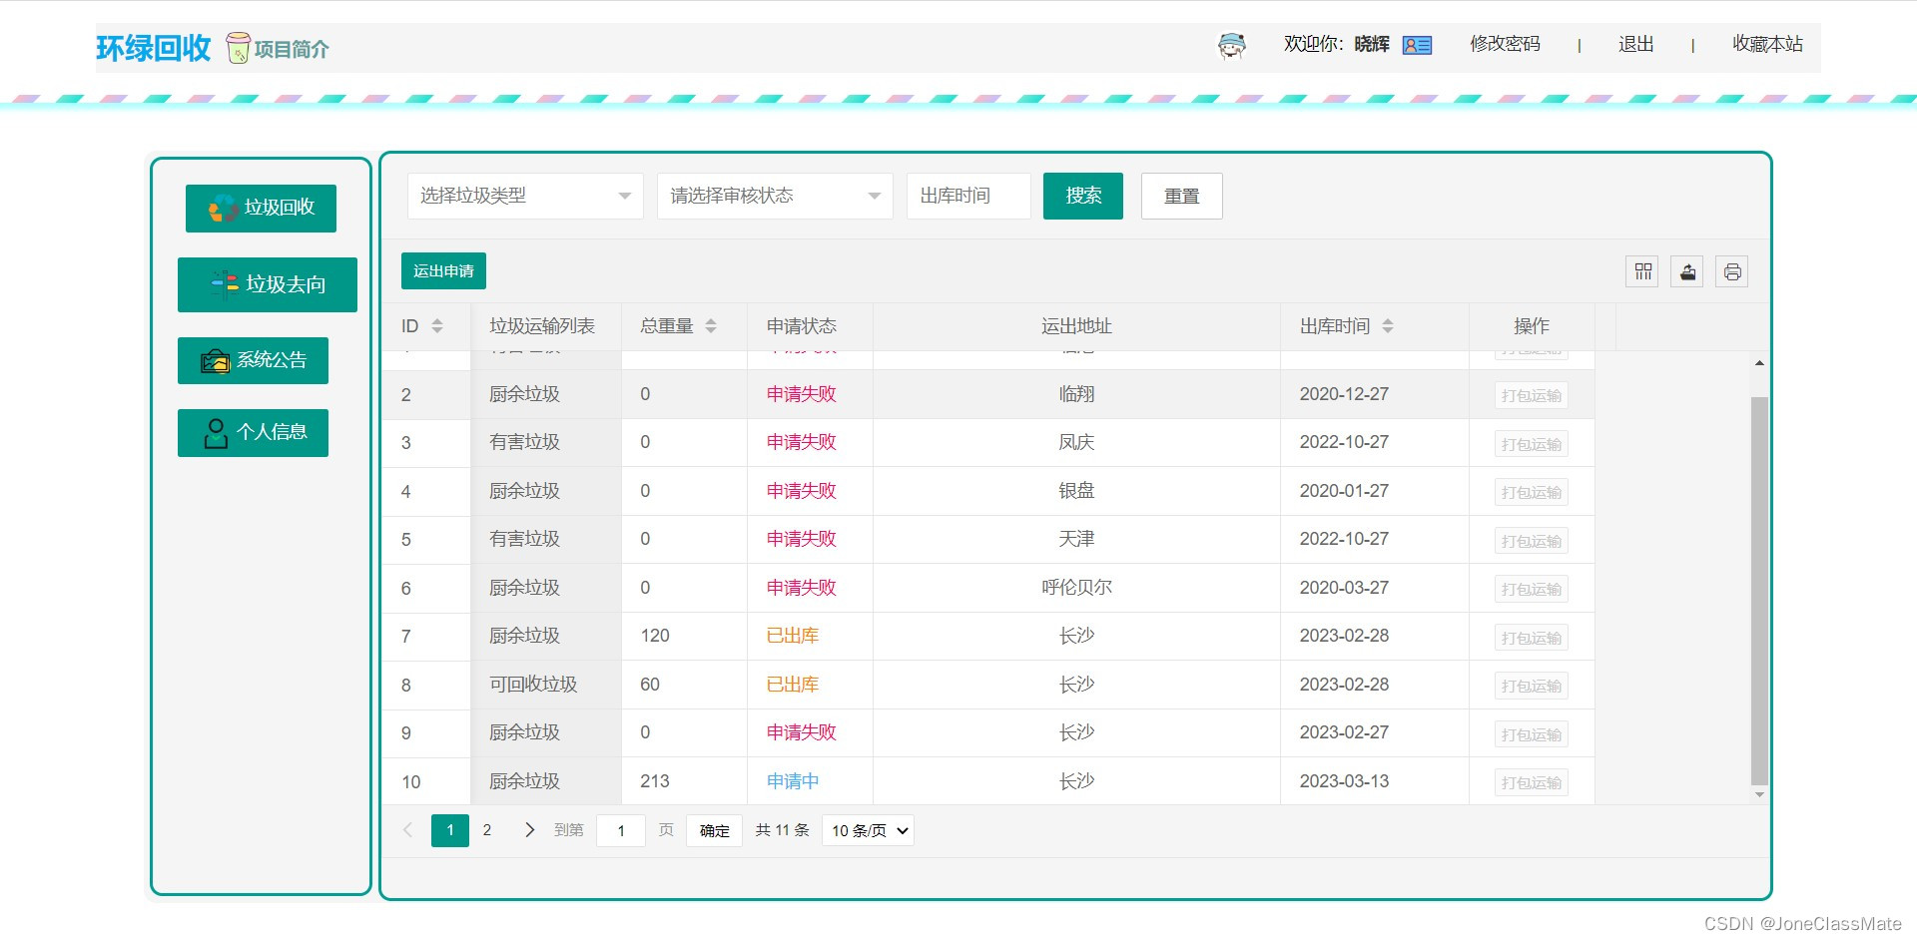Go to previous page arrow
The height and width of the screenshot is (940, 1917).
407,830
